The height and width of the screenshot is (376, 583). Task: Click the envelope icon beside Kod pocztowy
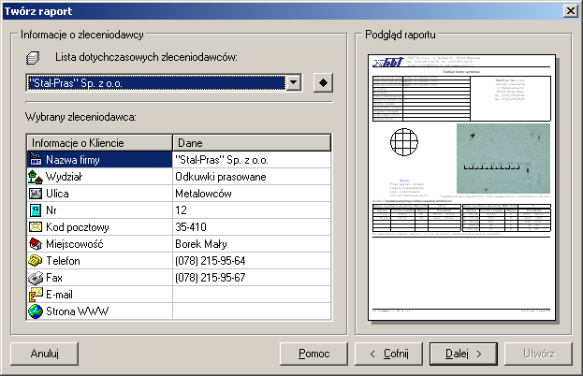pyautogui.click(x=36, y=227)
